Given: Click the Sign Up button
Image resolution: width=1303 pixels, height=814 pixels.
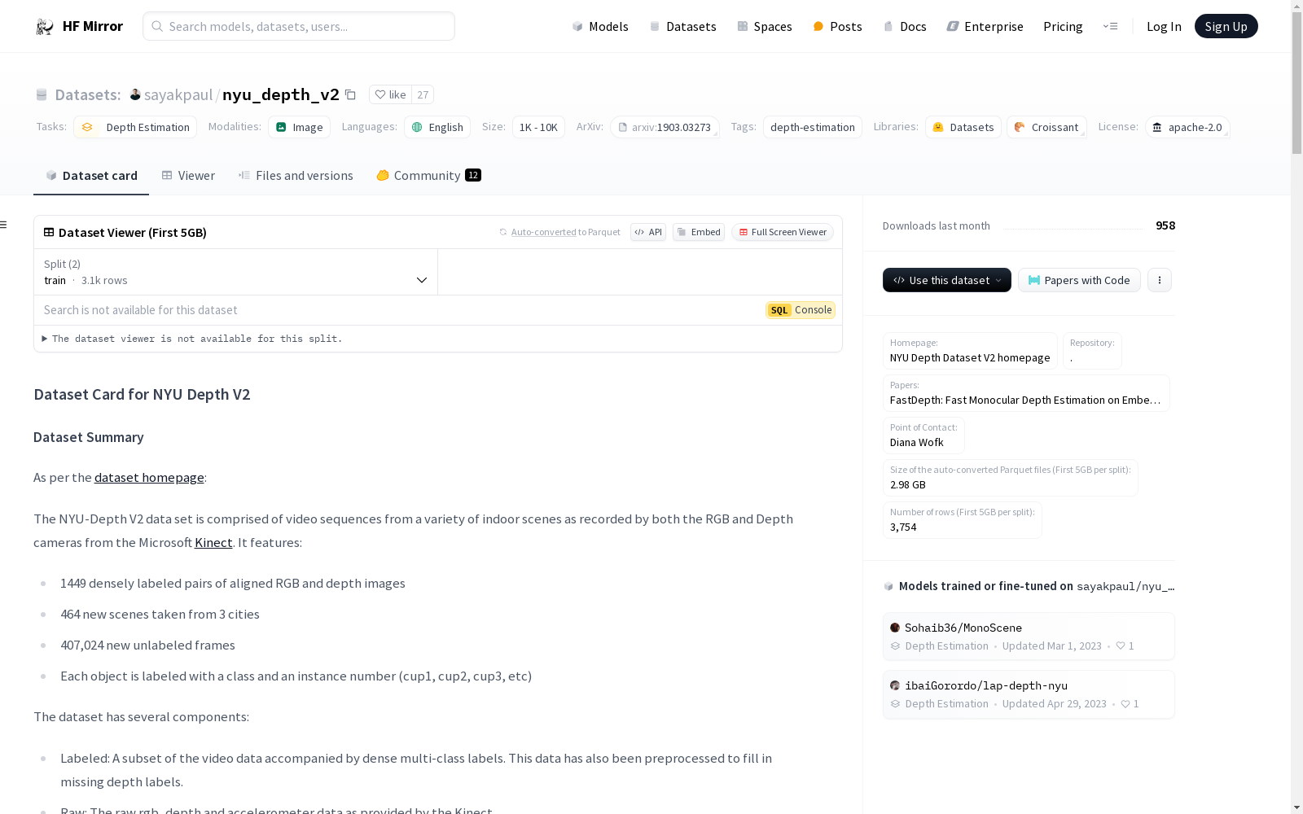Looking at the screenshot, I should coord(1226,27).
